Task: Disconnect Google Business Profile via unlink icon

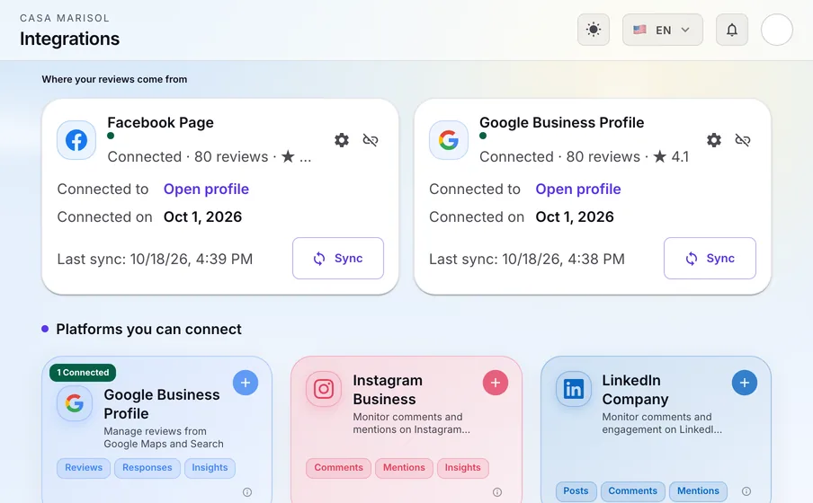Action: tap(743, 140)
